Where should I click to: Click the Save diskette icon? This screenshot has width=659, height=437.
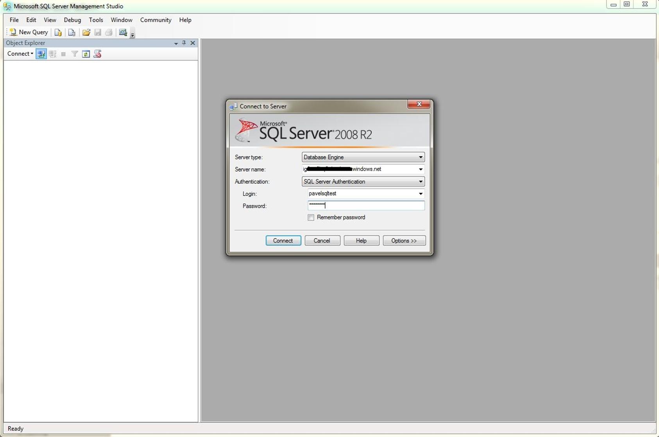click(97, 32)
